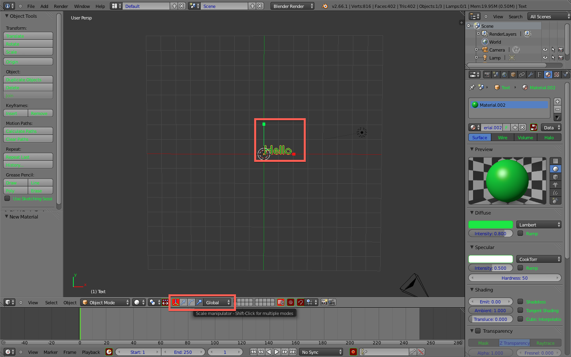Open the Window menu

point(82,6)
